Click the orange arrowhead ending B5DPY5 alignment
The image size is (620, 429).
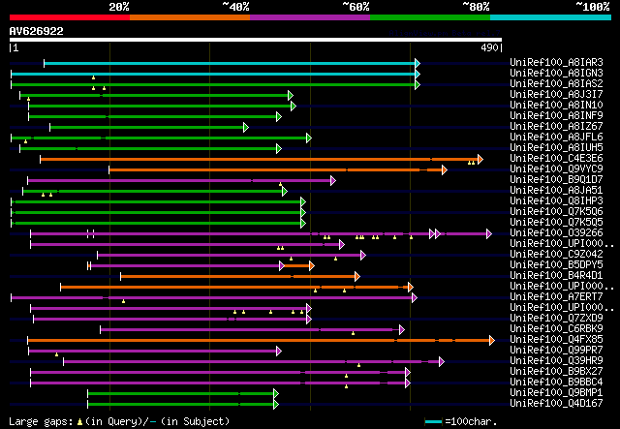click(x=312, y=266)
